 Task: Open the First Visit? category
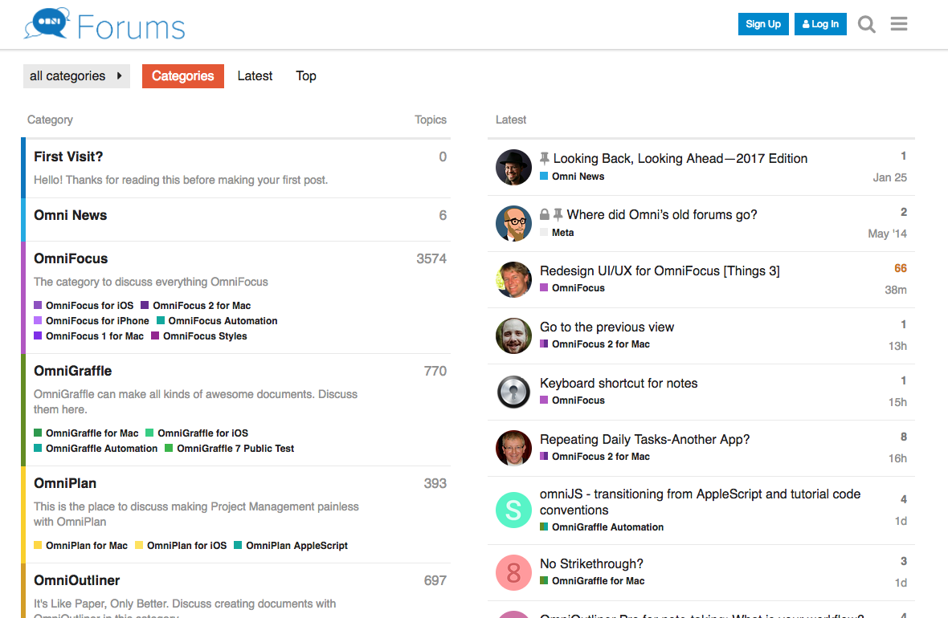point(68,157)
